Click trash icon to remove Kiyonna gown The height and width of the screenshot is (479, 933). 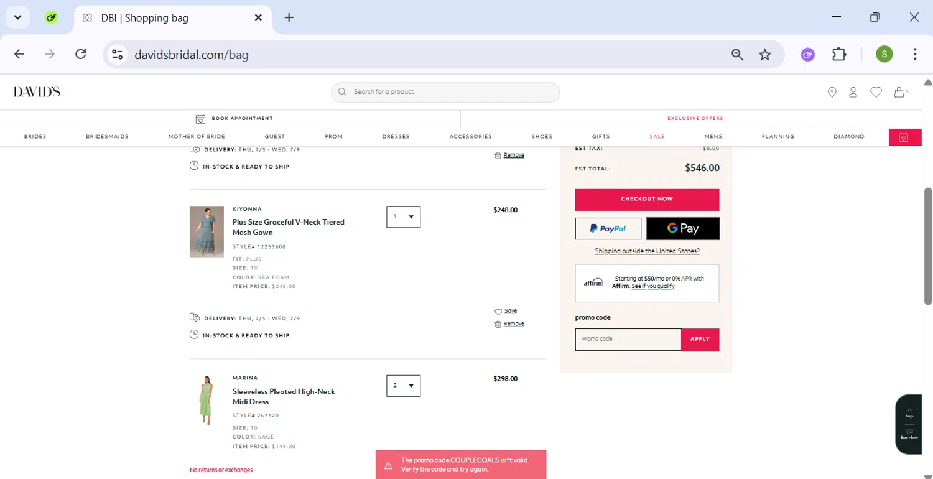[498, 324]
